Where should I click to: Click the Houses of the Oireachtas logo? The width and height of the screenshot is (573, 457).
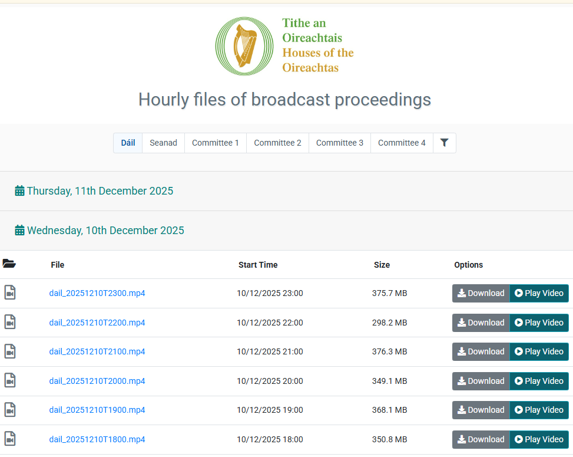pyautogui.click(x=285, y=46)
